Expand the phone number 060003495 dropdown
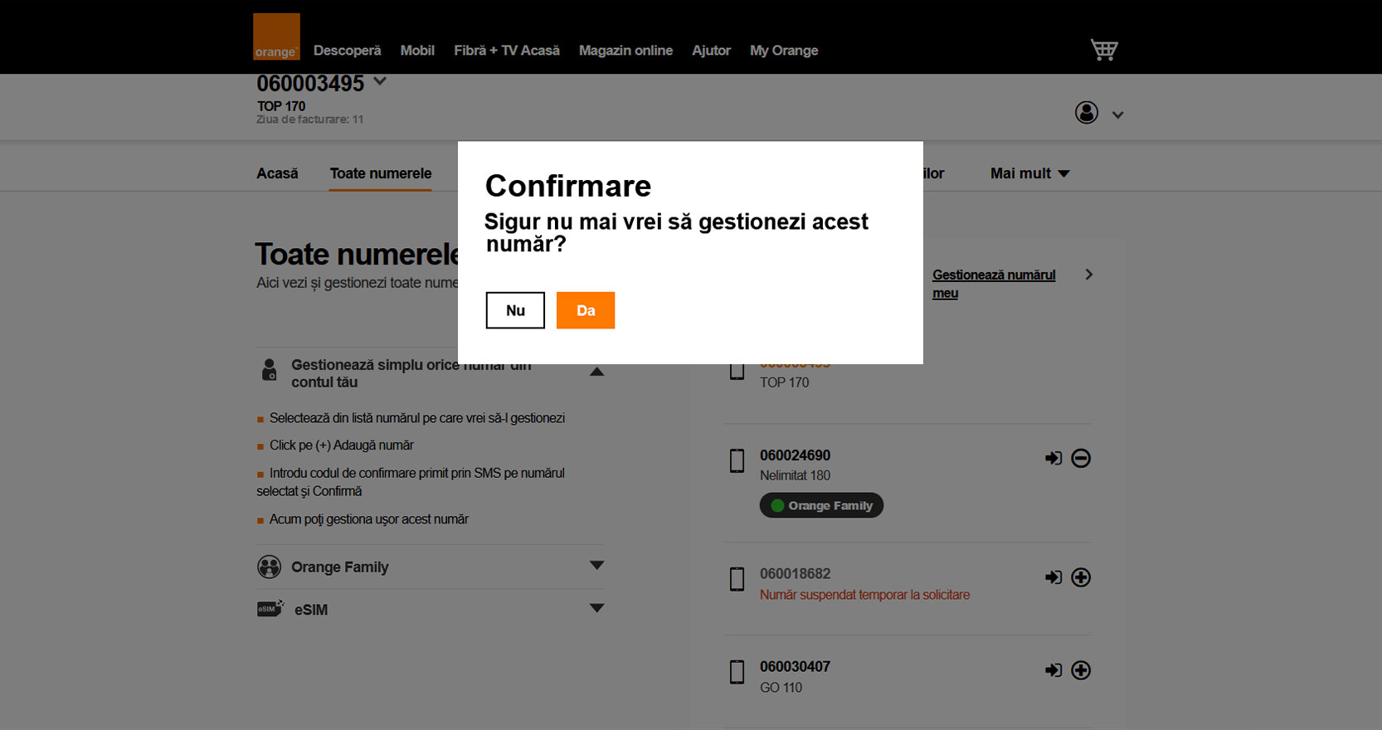The width and height of the screenshot is (1382, 730). click(380, 81)
